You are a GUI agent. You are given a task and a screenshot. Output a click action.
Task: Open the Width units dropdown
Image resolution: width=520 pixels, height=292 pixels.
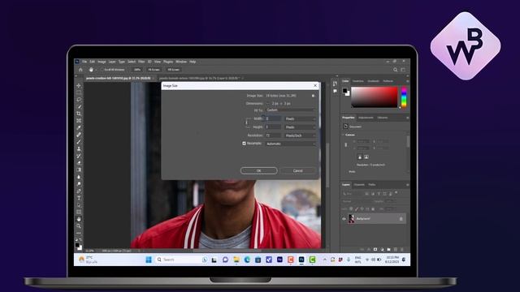(x=301, y=118)
